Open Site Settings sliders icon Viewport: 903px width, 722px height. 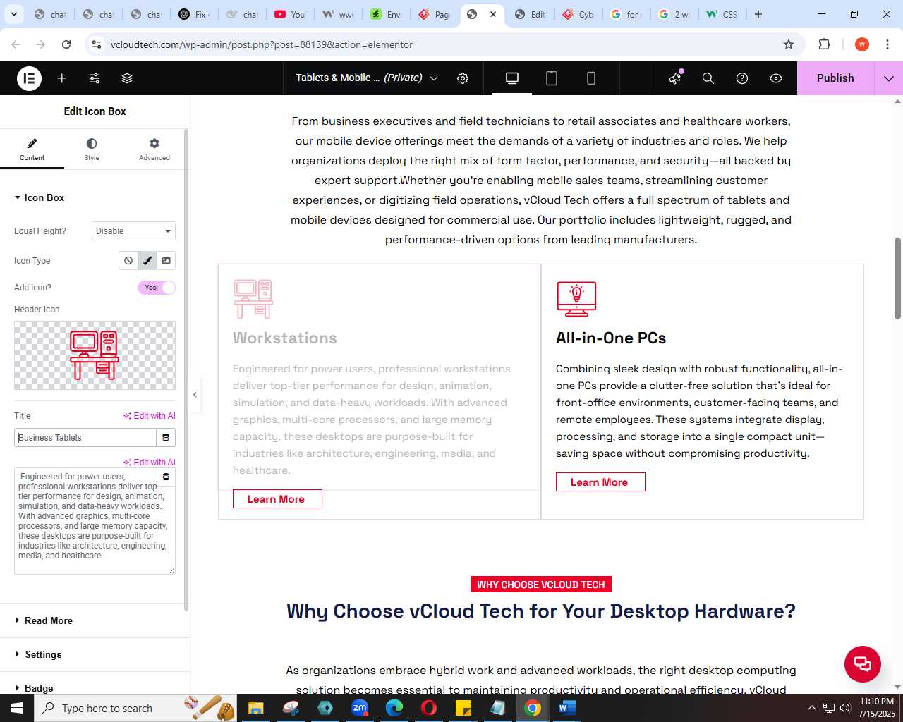click(x=95, y=78)
